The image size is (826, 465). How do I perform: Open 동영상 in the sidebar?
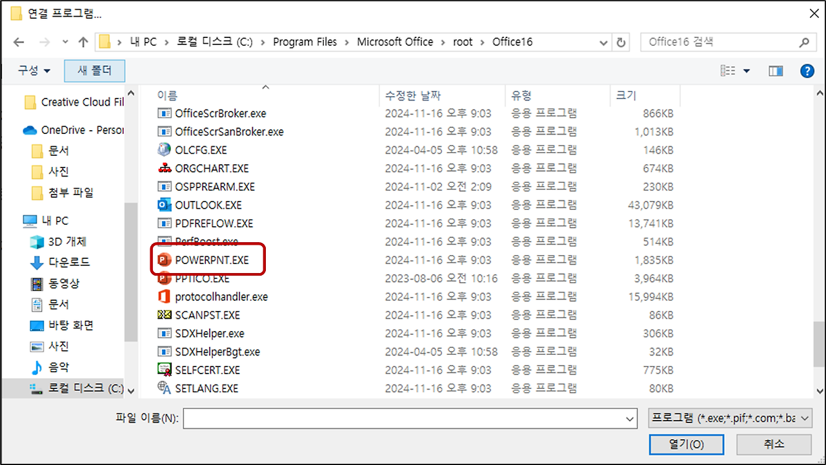click(54, 283)
